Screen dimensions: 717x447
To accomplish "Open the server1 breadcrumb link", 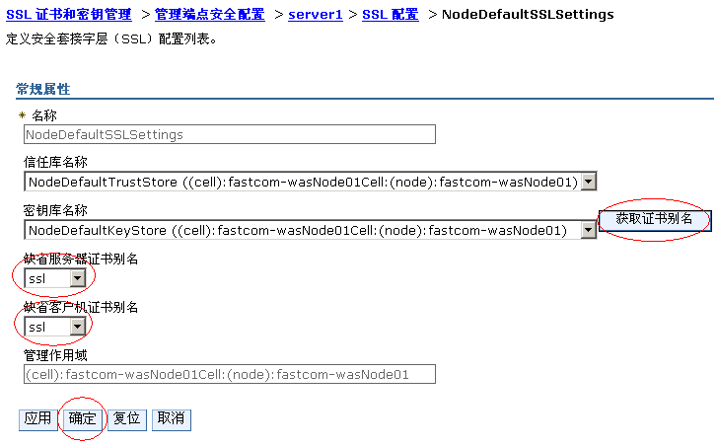I will pyautogui.click(x=316, y=15).
